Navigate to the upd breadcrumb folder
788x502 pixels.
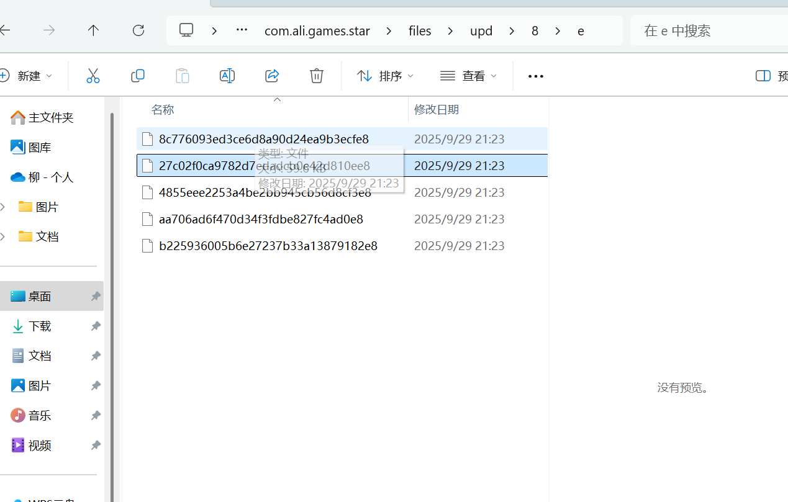pyautogui.click(x=481, y=30)
